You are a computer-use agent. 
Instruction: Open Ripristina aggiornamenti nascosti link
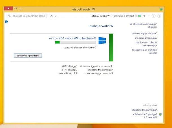(144, 51)
